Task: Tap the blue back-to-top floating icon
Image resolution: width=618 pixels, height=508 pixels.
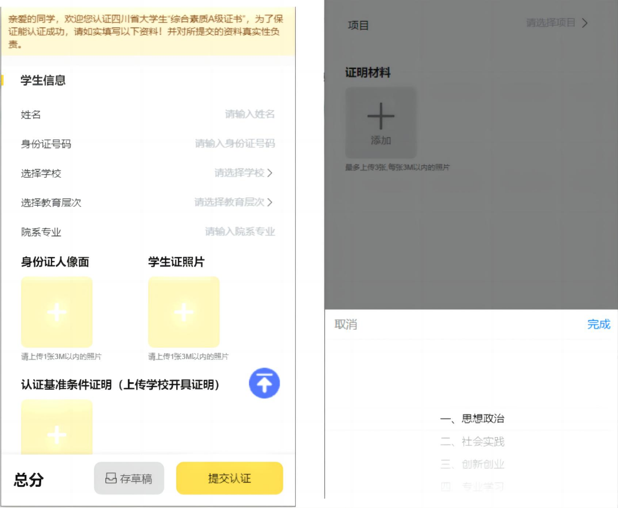Action: pyautogui.click(x=264, y=383)
